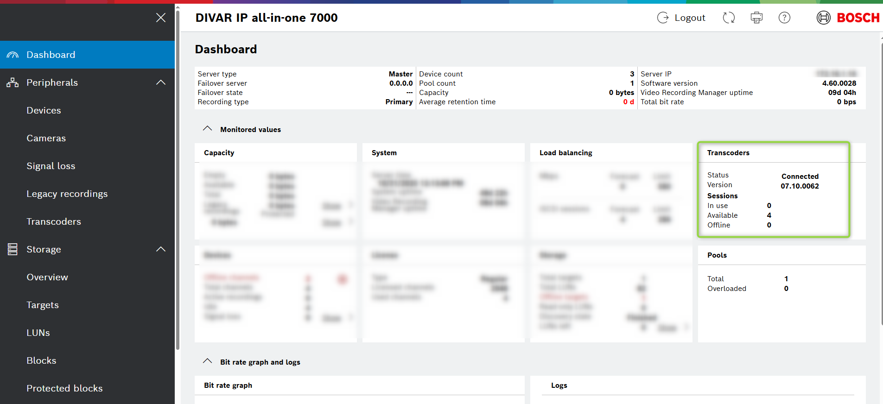Click the Available sessions label
This screenshot has width=883, height=404.
[722, 215]
